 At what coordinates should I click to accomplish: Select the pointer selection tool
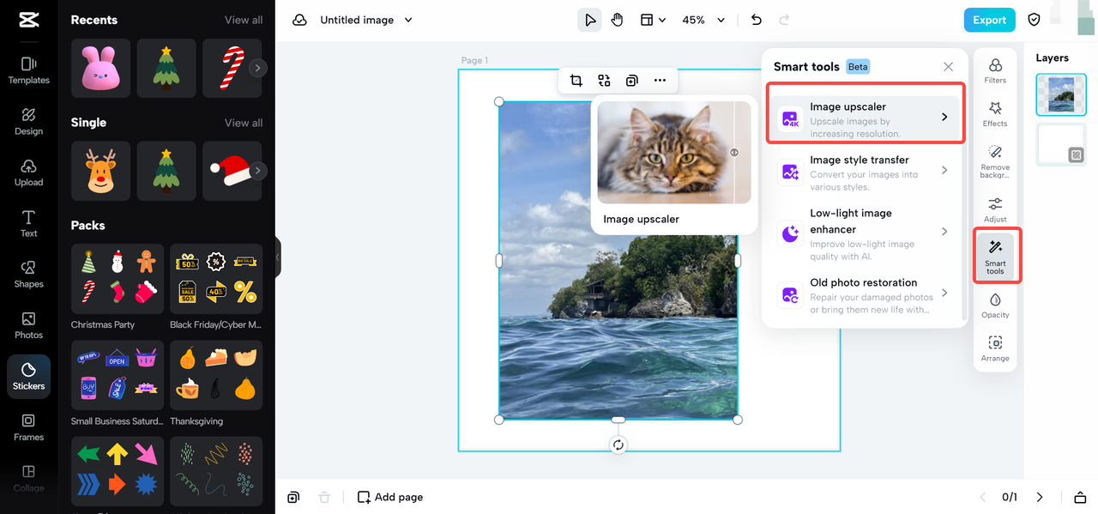coord(589,20)
